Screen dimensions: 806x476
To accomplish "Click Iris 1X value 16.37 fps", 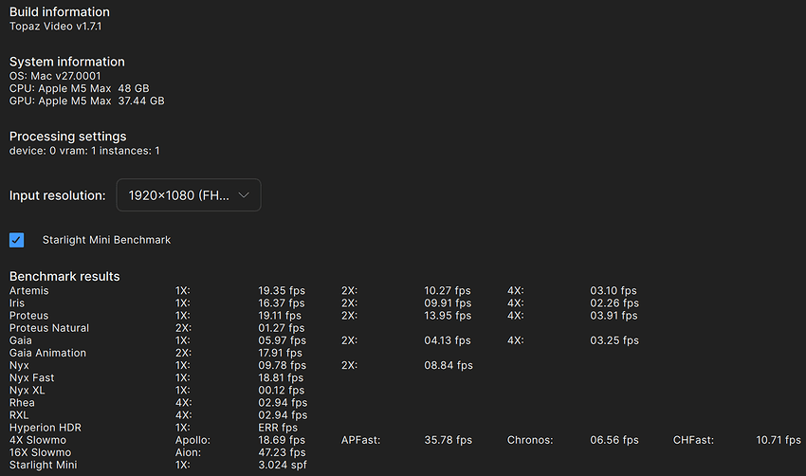I will pyautogui.click(x=282, y=302).
